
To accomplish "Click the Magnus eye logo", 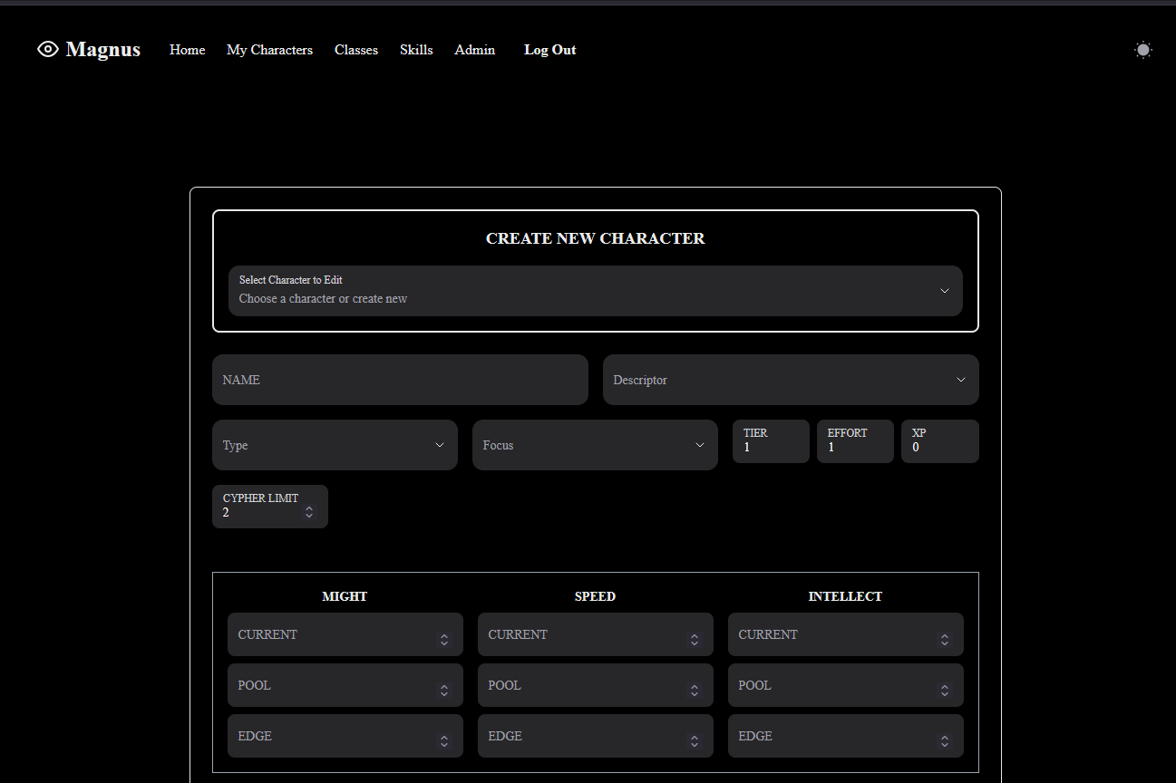I will 47,49.
